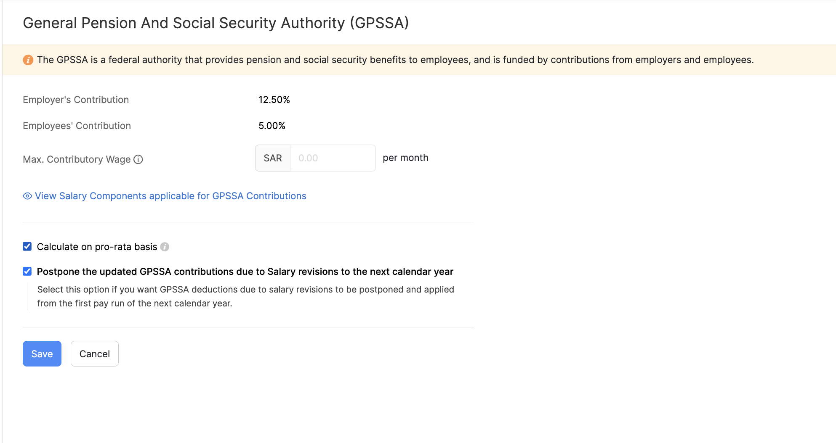Click the Max. Contributory Wage amount field
836x443 pixels.
click(332, 158)
